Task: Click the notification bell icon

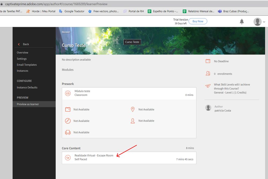Action: [242, 21]
